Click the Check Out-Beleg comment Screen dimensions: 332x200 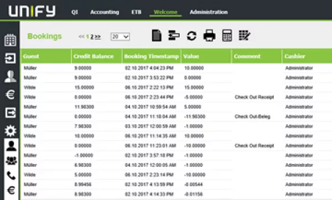[252, 117]
